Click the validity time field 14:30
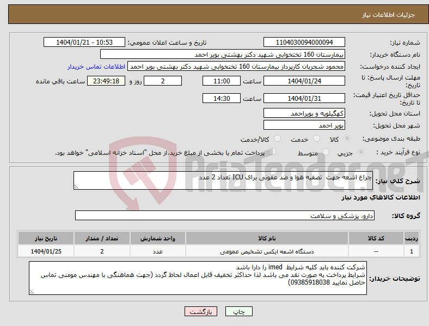 tap(222, 98)
